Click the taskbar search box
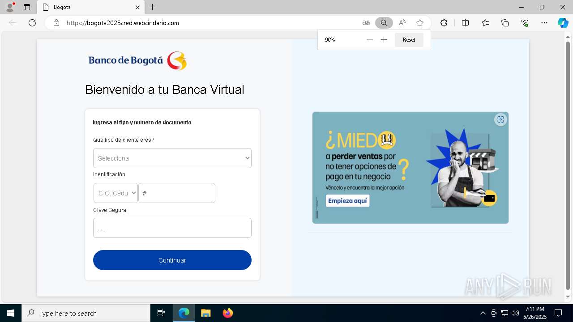 point(86,313)
